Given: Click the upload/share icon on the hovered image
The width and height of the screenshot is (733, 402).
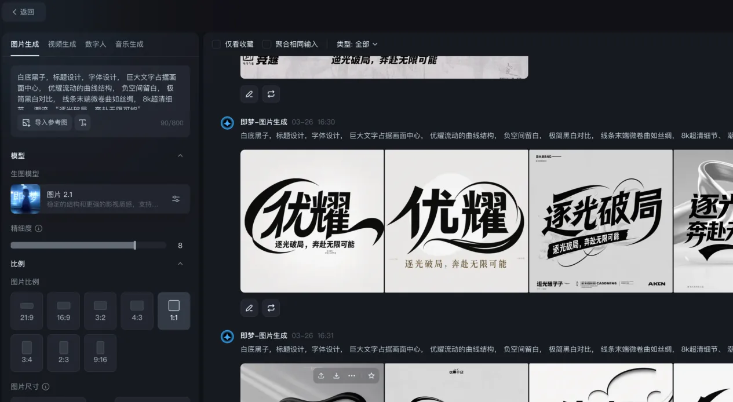Looking at the screenshot, I should click(321, 375).
